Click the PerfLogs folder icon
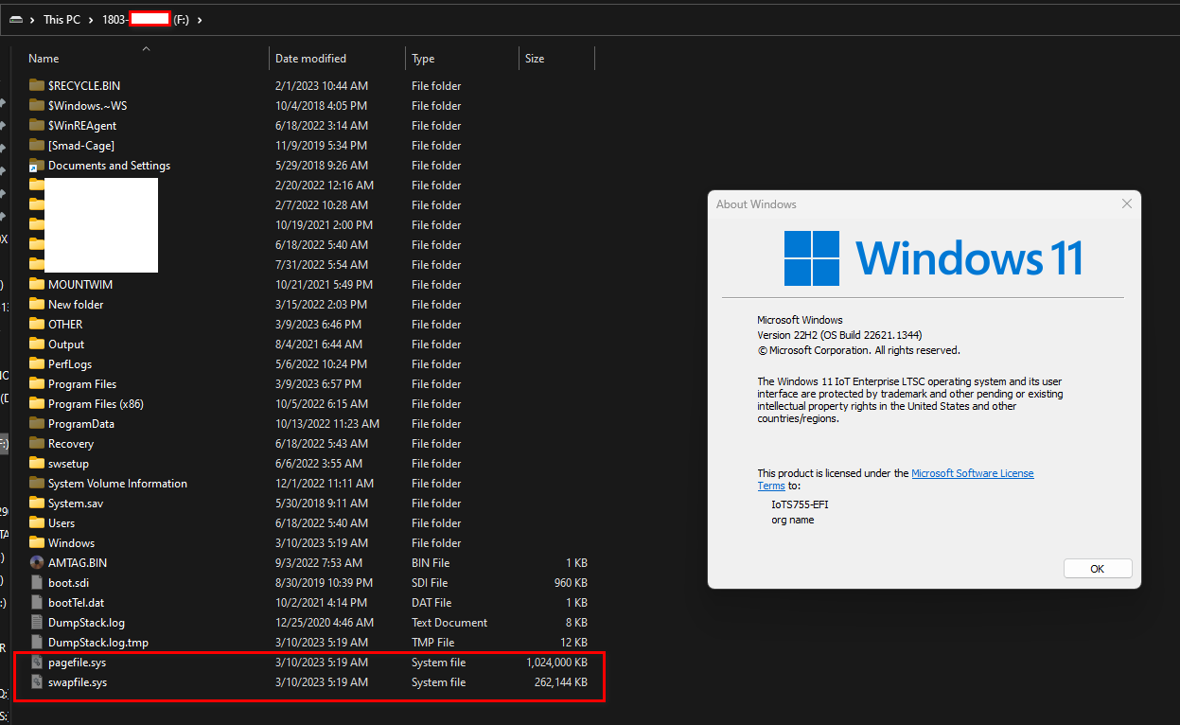This screenshot has width=1180, height=725. (x=37, y=363)
